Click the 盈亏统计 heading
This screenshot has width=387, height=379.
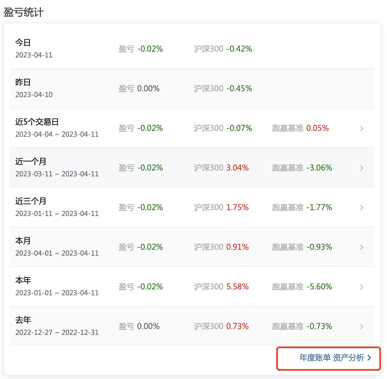pyautogui.click(x=24, y=12)
